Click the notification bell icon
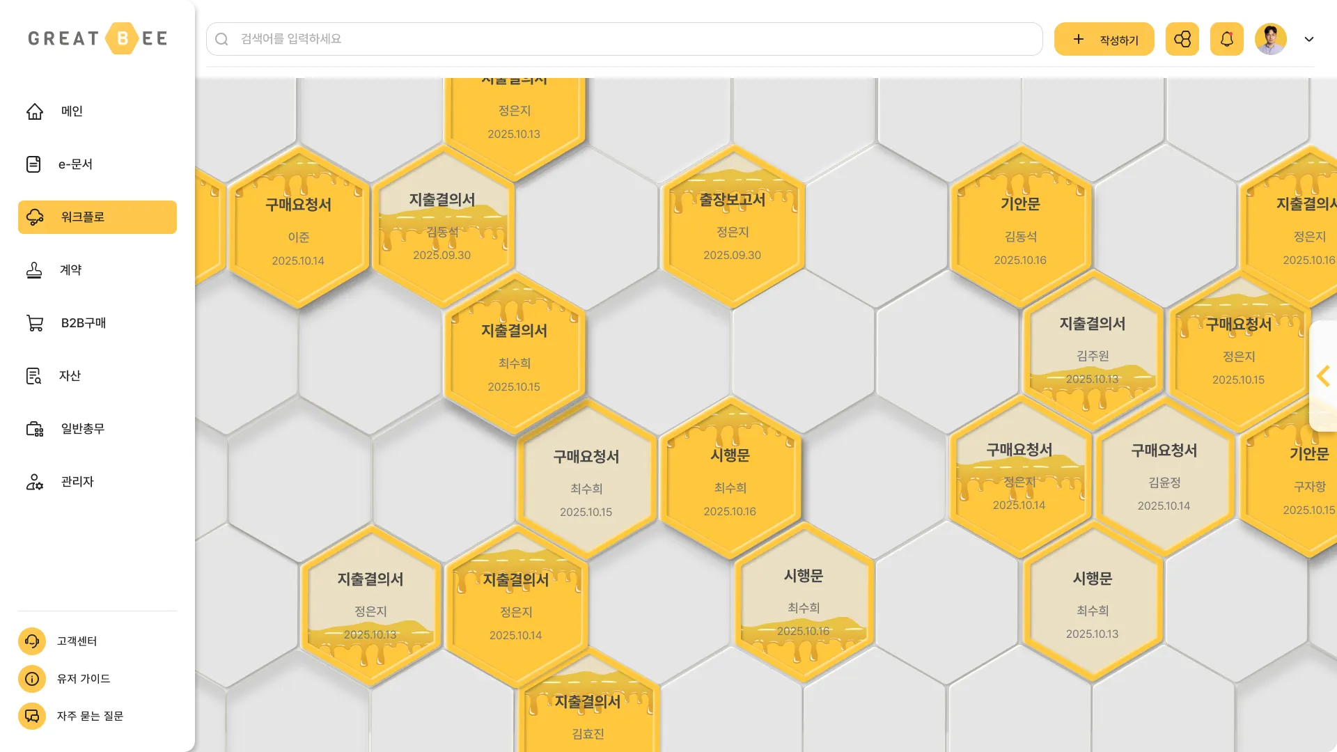 (x=1226, y=39)
